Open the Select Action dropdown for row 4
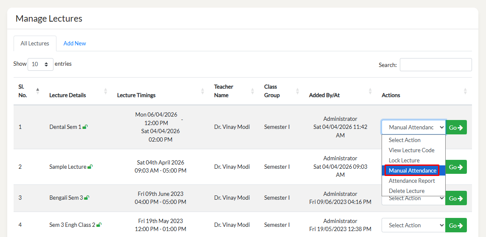This screenshot has height=237, width=486. (x=413, y=225)
